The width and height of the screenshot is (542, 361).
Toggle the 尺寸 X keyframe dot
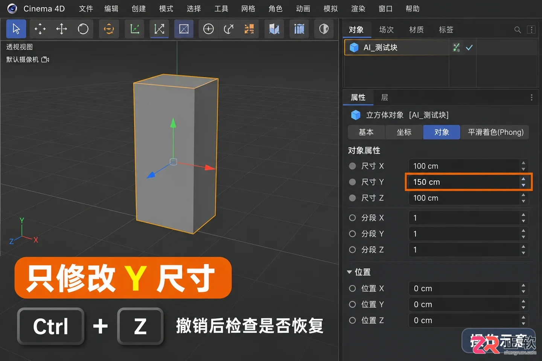[x=352, y=166]
